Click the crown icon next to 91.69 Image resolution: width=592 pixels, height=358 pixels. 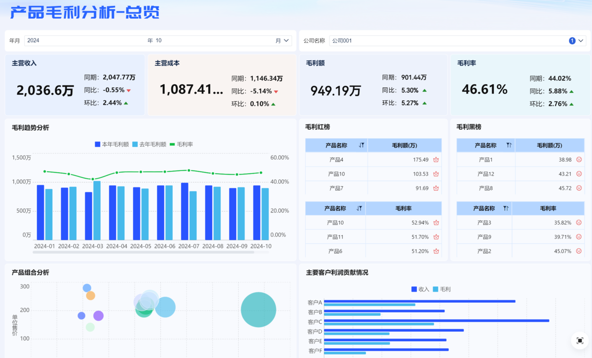click(x=436, y=188)
